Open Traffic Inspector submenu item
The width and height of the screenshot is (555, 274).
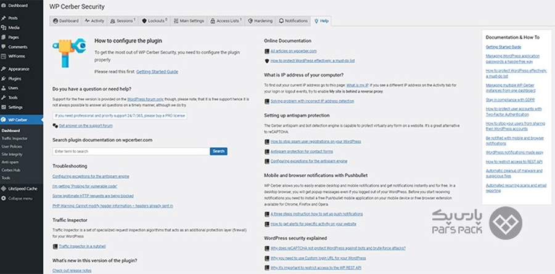pyautogui.click(x=15, y=139)
